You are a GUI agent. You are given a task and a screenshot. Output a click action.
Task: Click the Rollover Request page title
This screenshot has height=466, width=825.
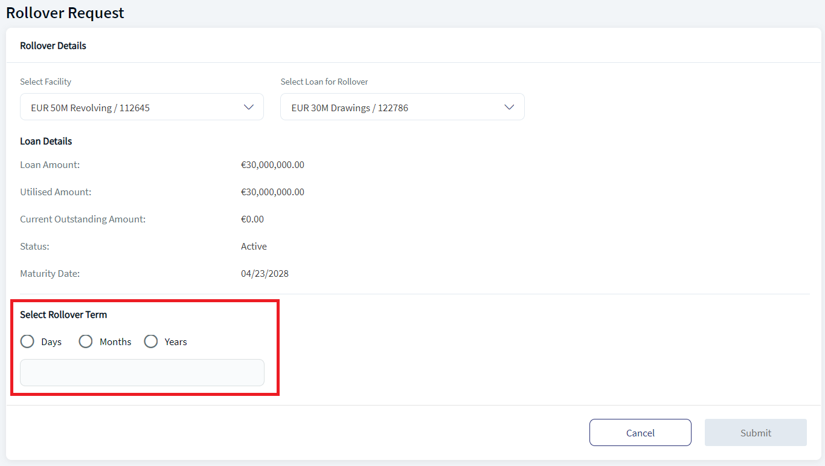pos(65,13)
